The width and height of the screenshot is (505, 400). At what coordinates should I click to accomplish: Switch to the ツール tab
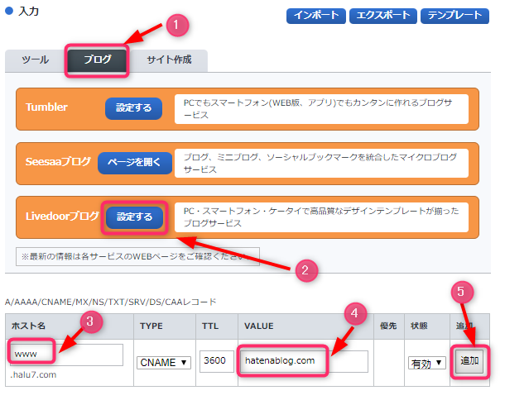[x=35, y=60]
